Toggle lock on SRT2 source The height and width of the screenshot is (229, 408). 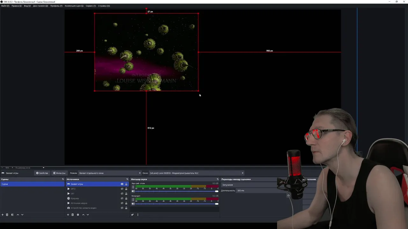[x=126, y=189]
